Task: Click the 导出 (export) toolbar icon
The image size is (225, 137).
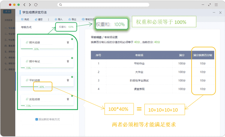Action: coord(70,19)
